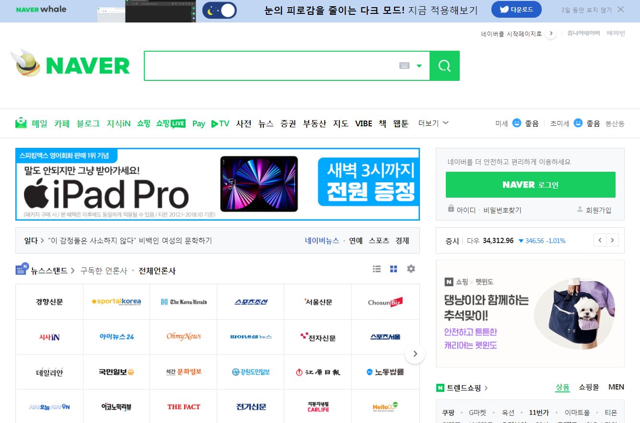Open the 쇼핑 LIVE icon
Screen dimensions: 640x423
click(x=171, y=123)
